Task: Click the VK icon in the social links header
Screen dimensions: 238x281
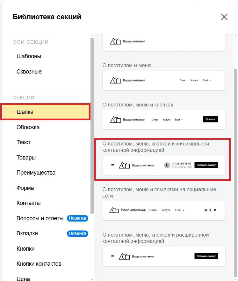Action: 206,210
